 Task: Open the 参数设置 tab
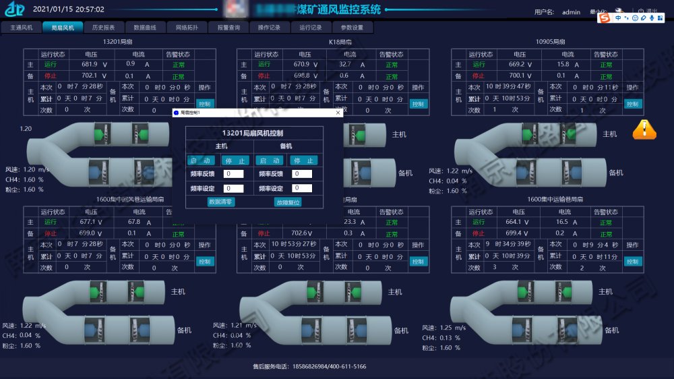352,28
